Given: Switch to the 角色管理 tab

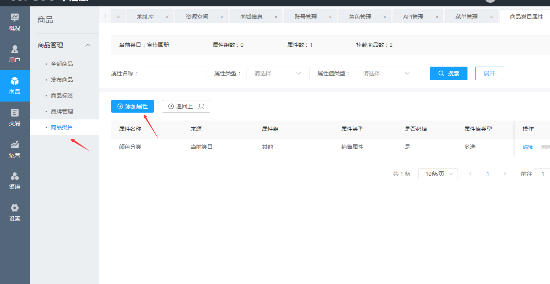Looking at the screenshot, I should pyautogui.click(x=360, y=17).
